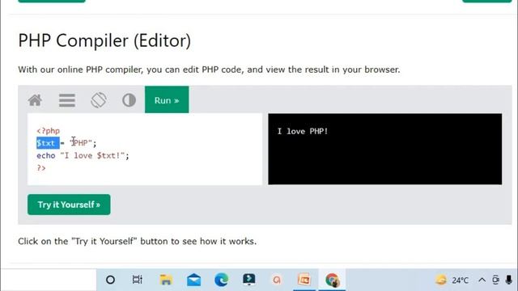
Task: Click the "PHP" string value in code
Action: click(x=81, y=143)
